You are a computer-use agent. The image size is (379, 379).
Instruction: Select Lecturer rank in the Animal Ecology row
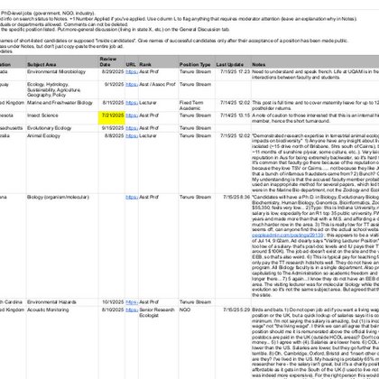tap(158, 162)
